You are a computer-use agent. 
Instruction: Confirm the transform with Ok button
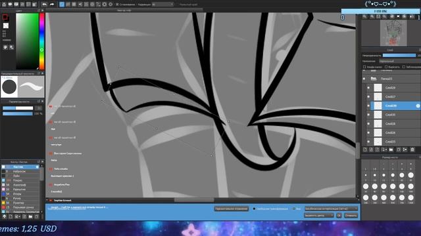click(x=339, y=216)
